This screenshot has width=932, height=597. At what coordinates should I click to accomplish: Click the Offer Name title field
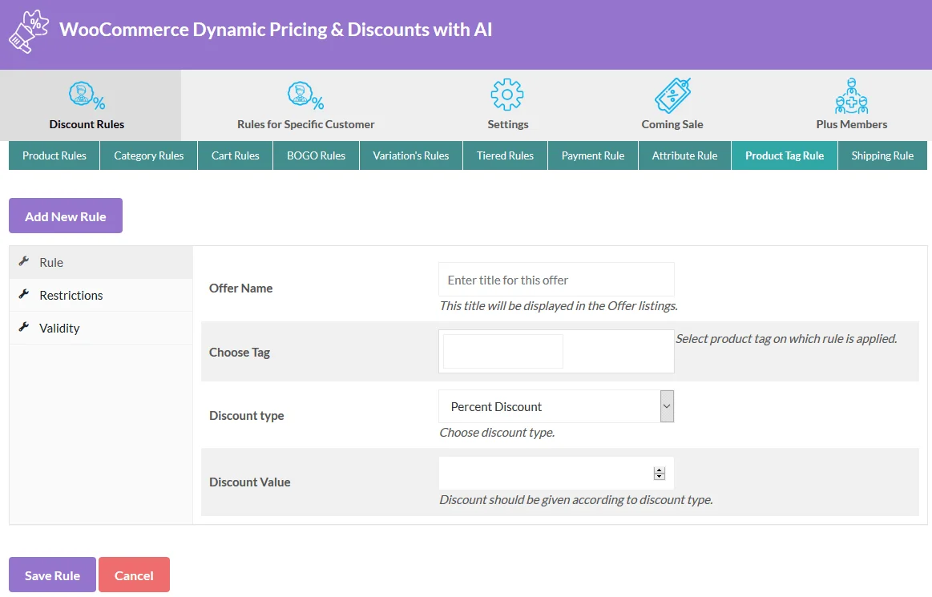click(x=555, y=280)
